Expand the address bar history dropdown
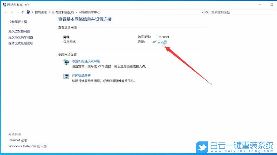The image size is (277, 155). click(202, 12)
